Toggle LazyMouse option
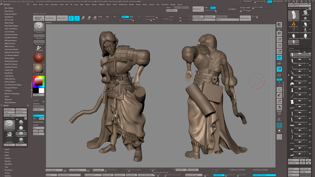Screen dimensions: 315x177 219,175
